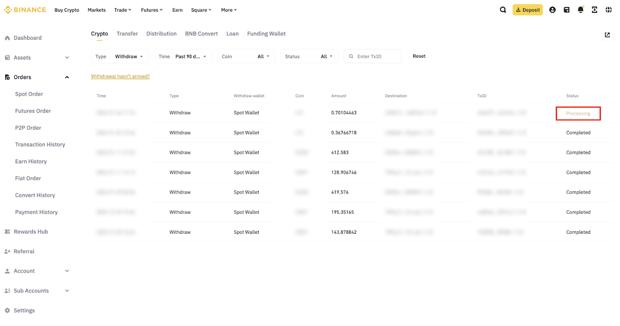Click the amount 143.878842
The height and width of the screenshot is (326, 620).
344,232
